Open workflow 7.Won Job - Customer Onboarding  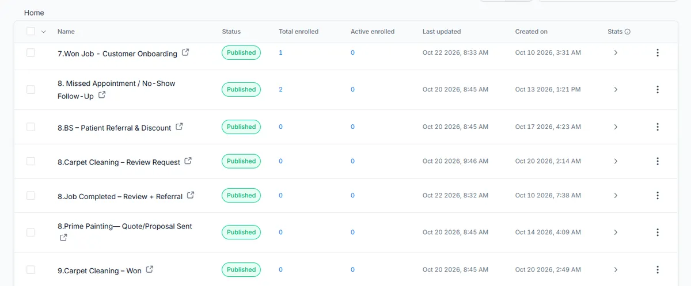pos(117,54)
